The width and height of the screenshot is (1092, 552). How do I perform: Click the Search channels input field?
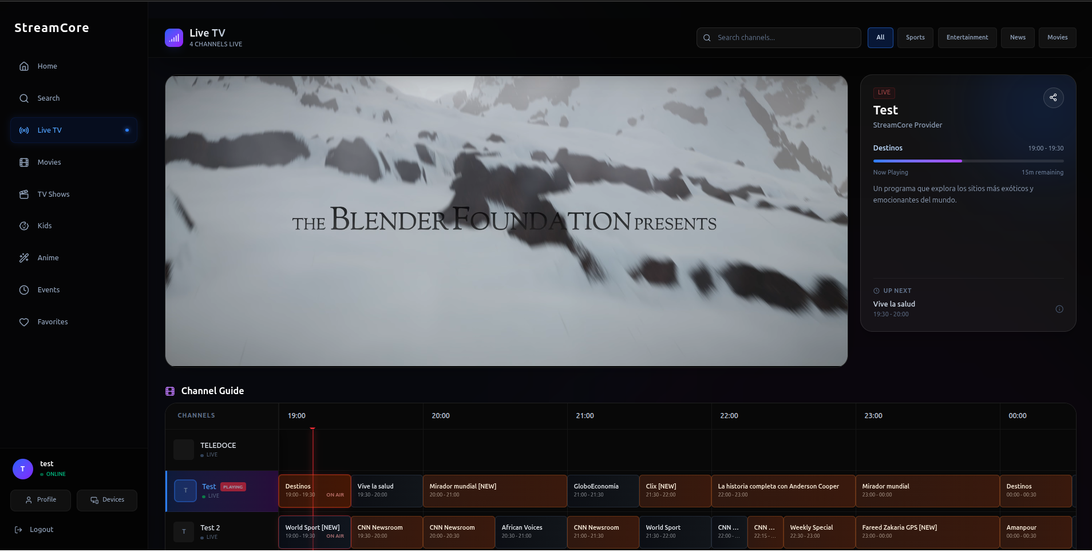point(778,37)
